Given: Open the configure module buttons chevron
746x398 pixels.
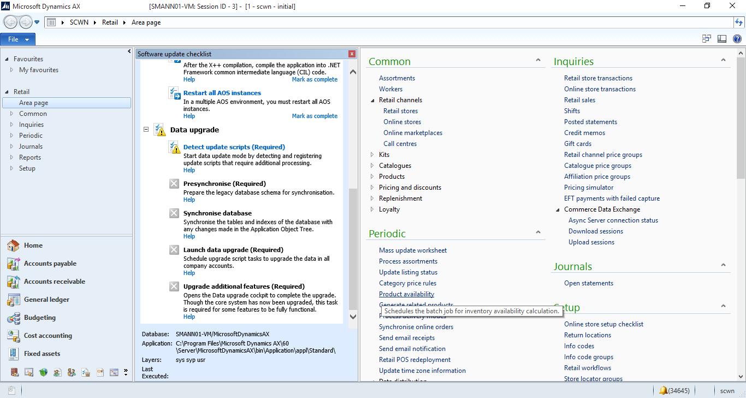Looking at the screenshot, I should click(x=126, y=372).
